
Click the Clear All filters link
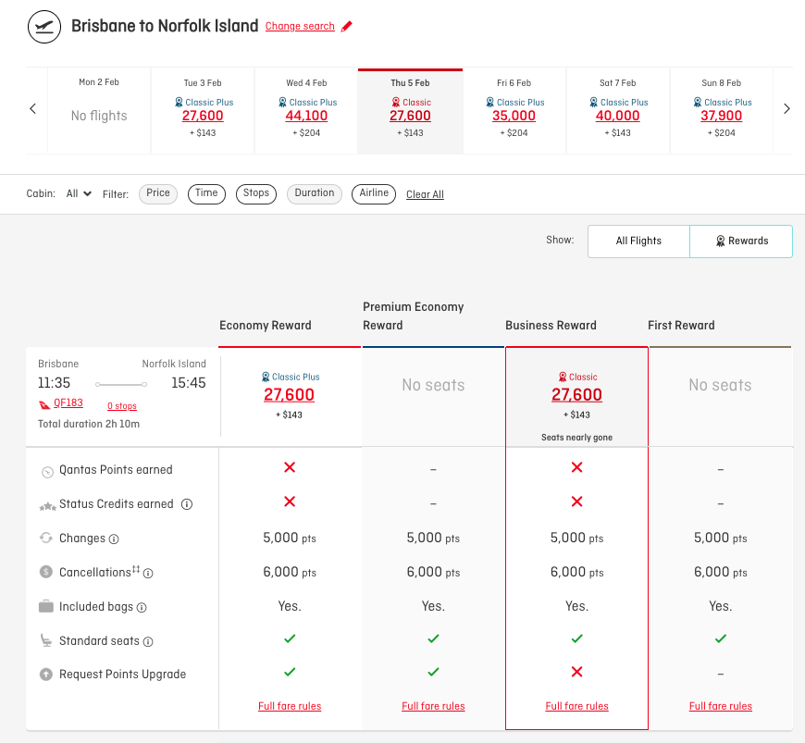[425, 194]
